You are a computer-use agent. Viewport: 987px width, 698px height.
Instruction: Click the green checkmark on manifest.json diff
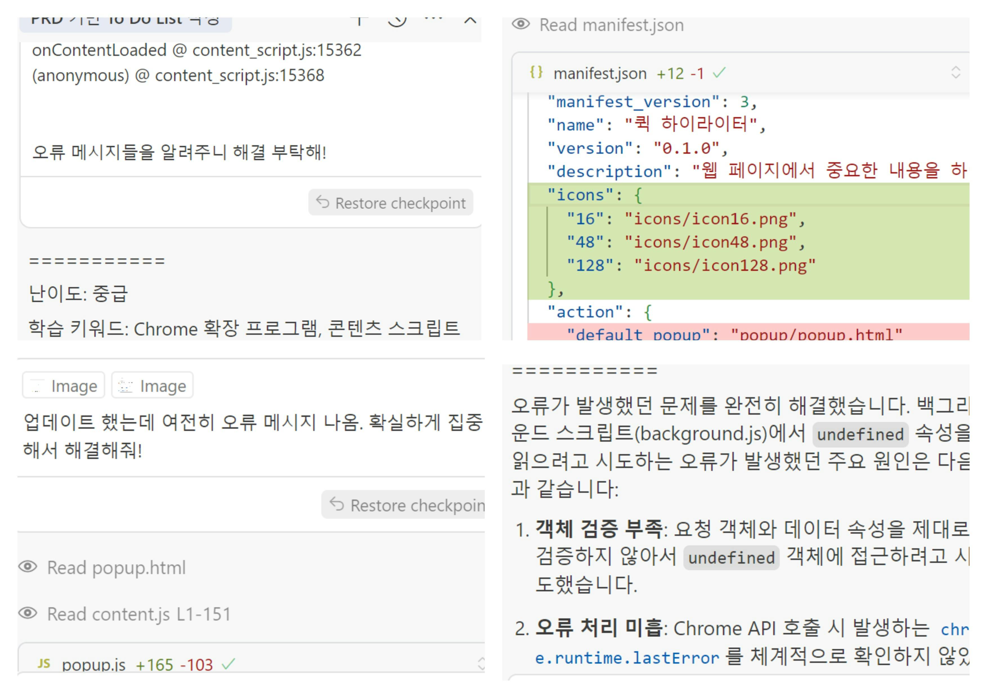pyautogui.click(x=719, y=73)
